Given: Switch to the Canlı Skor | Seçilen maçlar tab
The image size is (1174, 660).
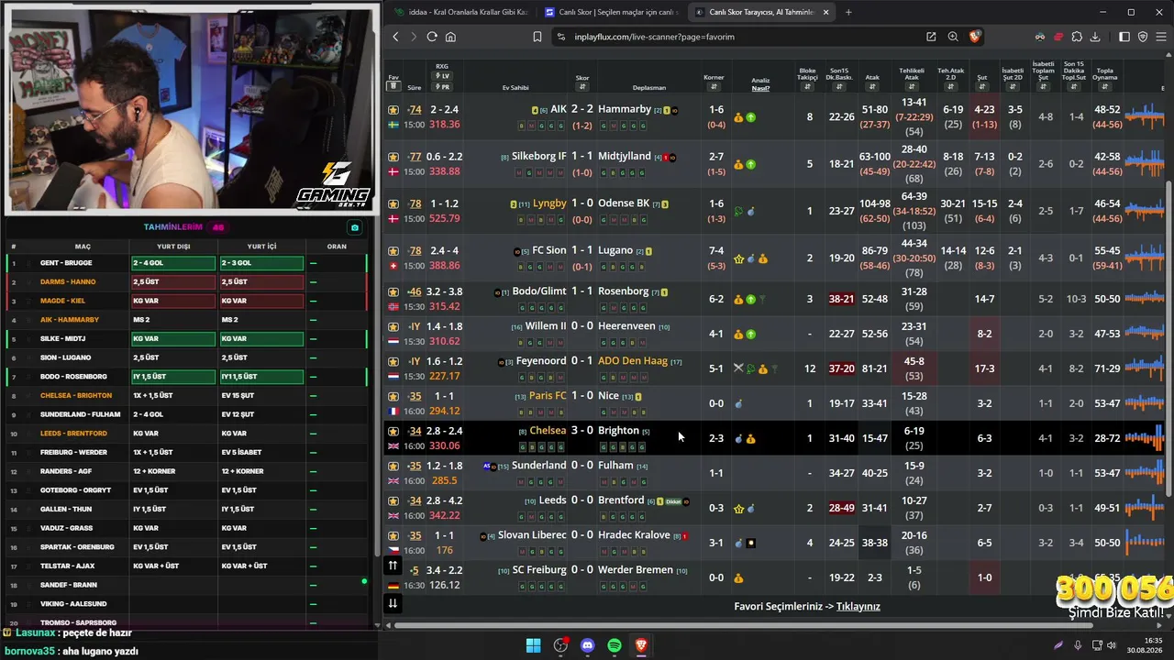Looking at the screenshot, I should click(x=611, y=12).
